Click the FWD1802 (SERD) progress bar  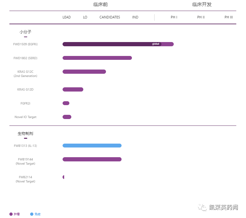(97, 58)
